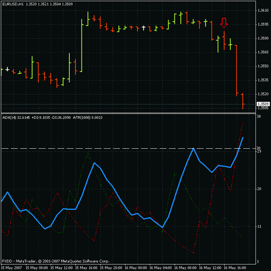Click the 1.3520 price scale label
This screenshot has height=271, width=271.
click(263, 94)
